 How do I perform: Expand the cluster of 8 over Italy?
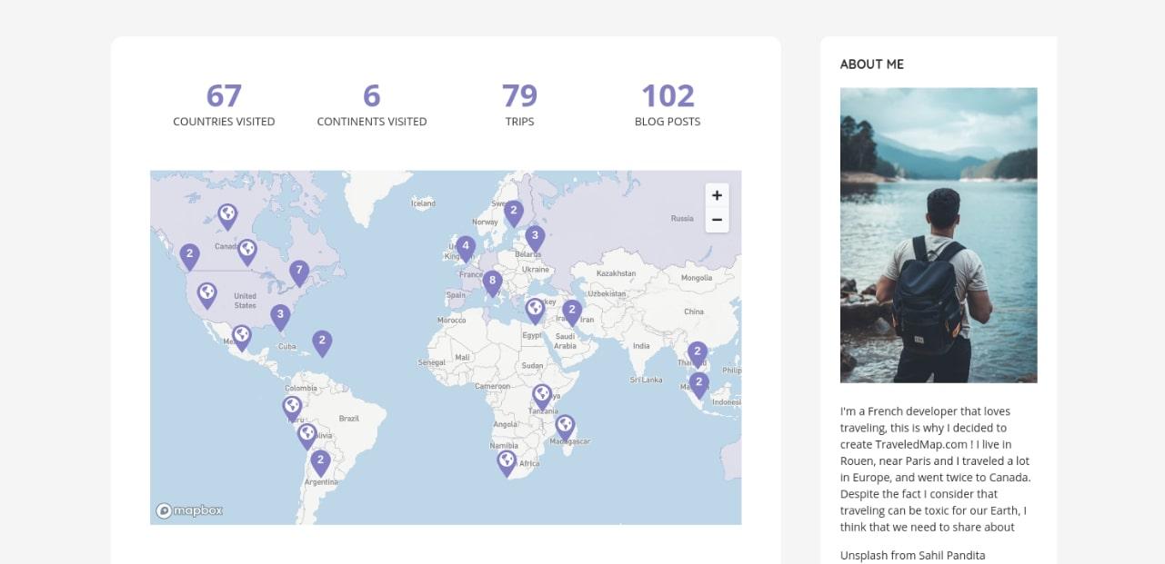[x=492, y=282]
